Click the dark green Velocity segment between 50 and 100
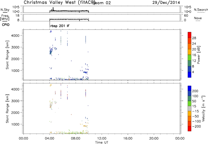 pyautogui.click(x=190, y=99)
